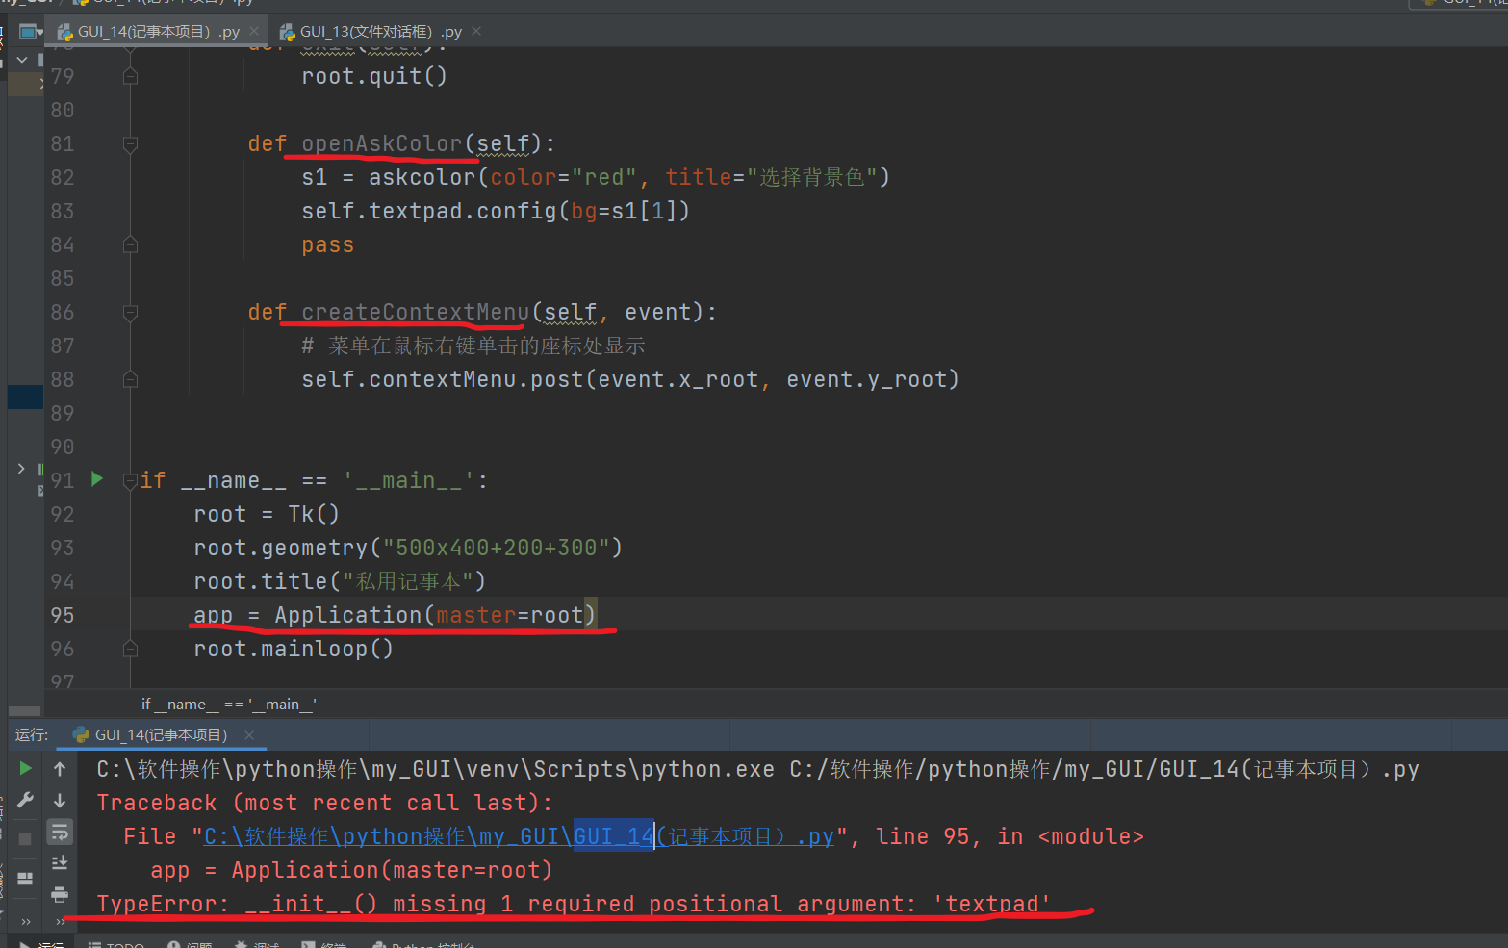This screenshot has width=1508, height=948.
Task: Click line number 95 in gutter
Action: point(63,615)
